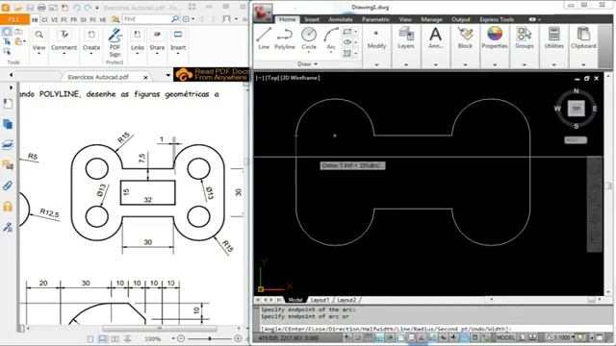Viewport: 616px width, 346px height.
Task: Expand the Draw panel dropdown
Action: 308,64
